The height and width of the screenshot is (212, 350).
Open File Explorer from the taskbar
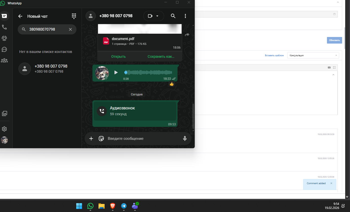(x=102, y=206)
